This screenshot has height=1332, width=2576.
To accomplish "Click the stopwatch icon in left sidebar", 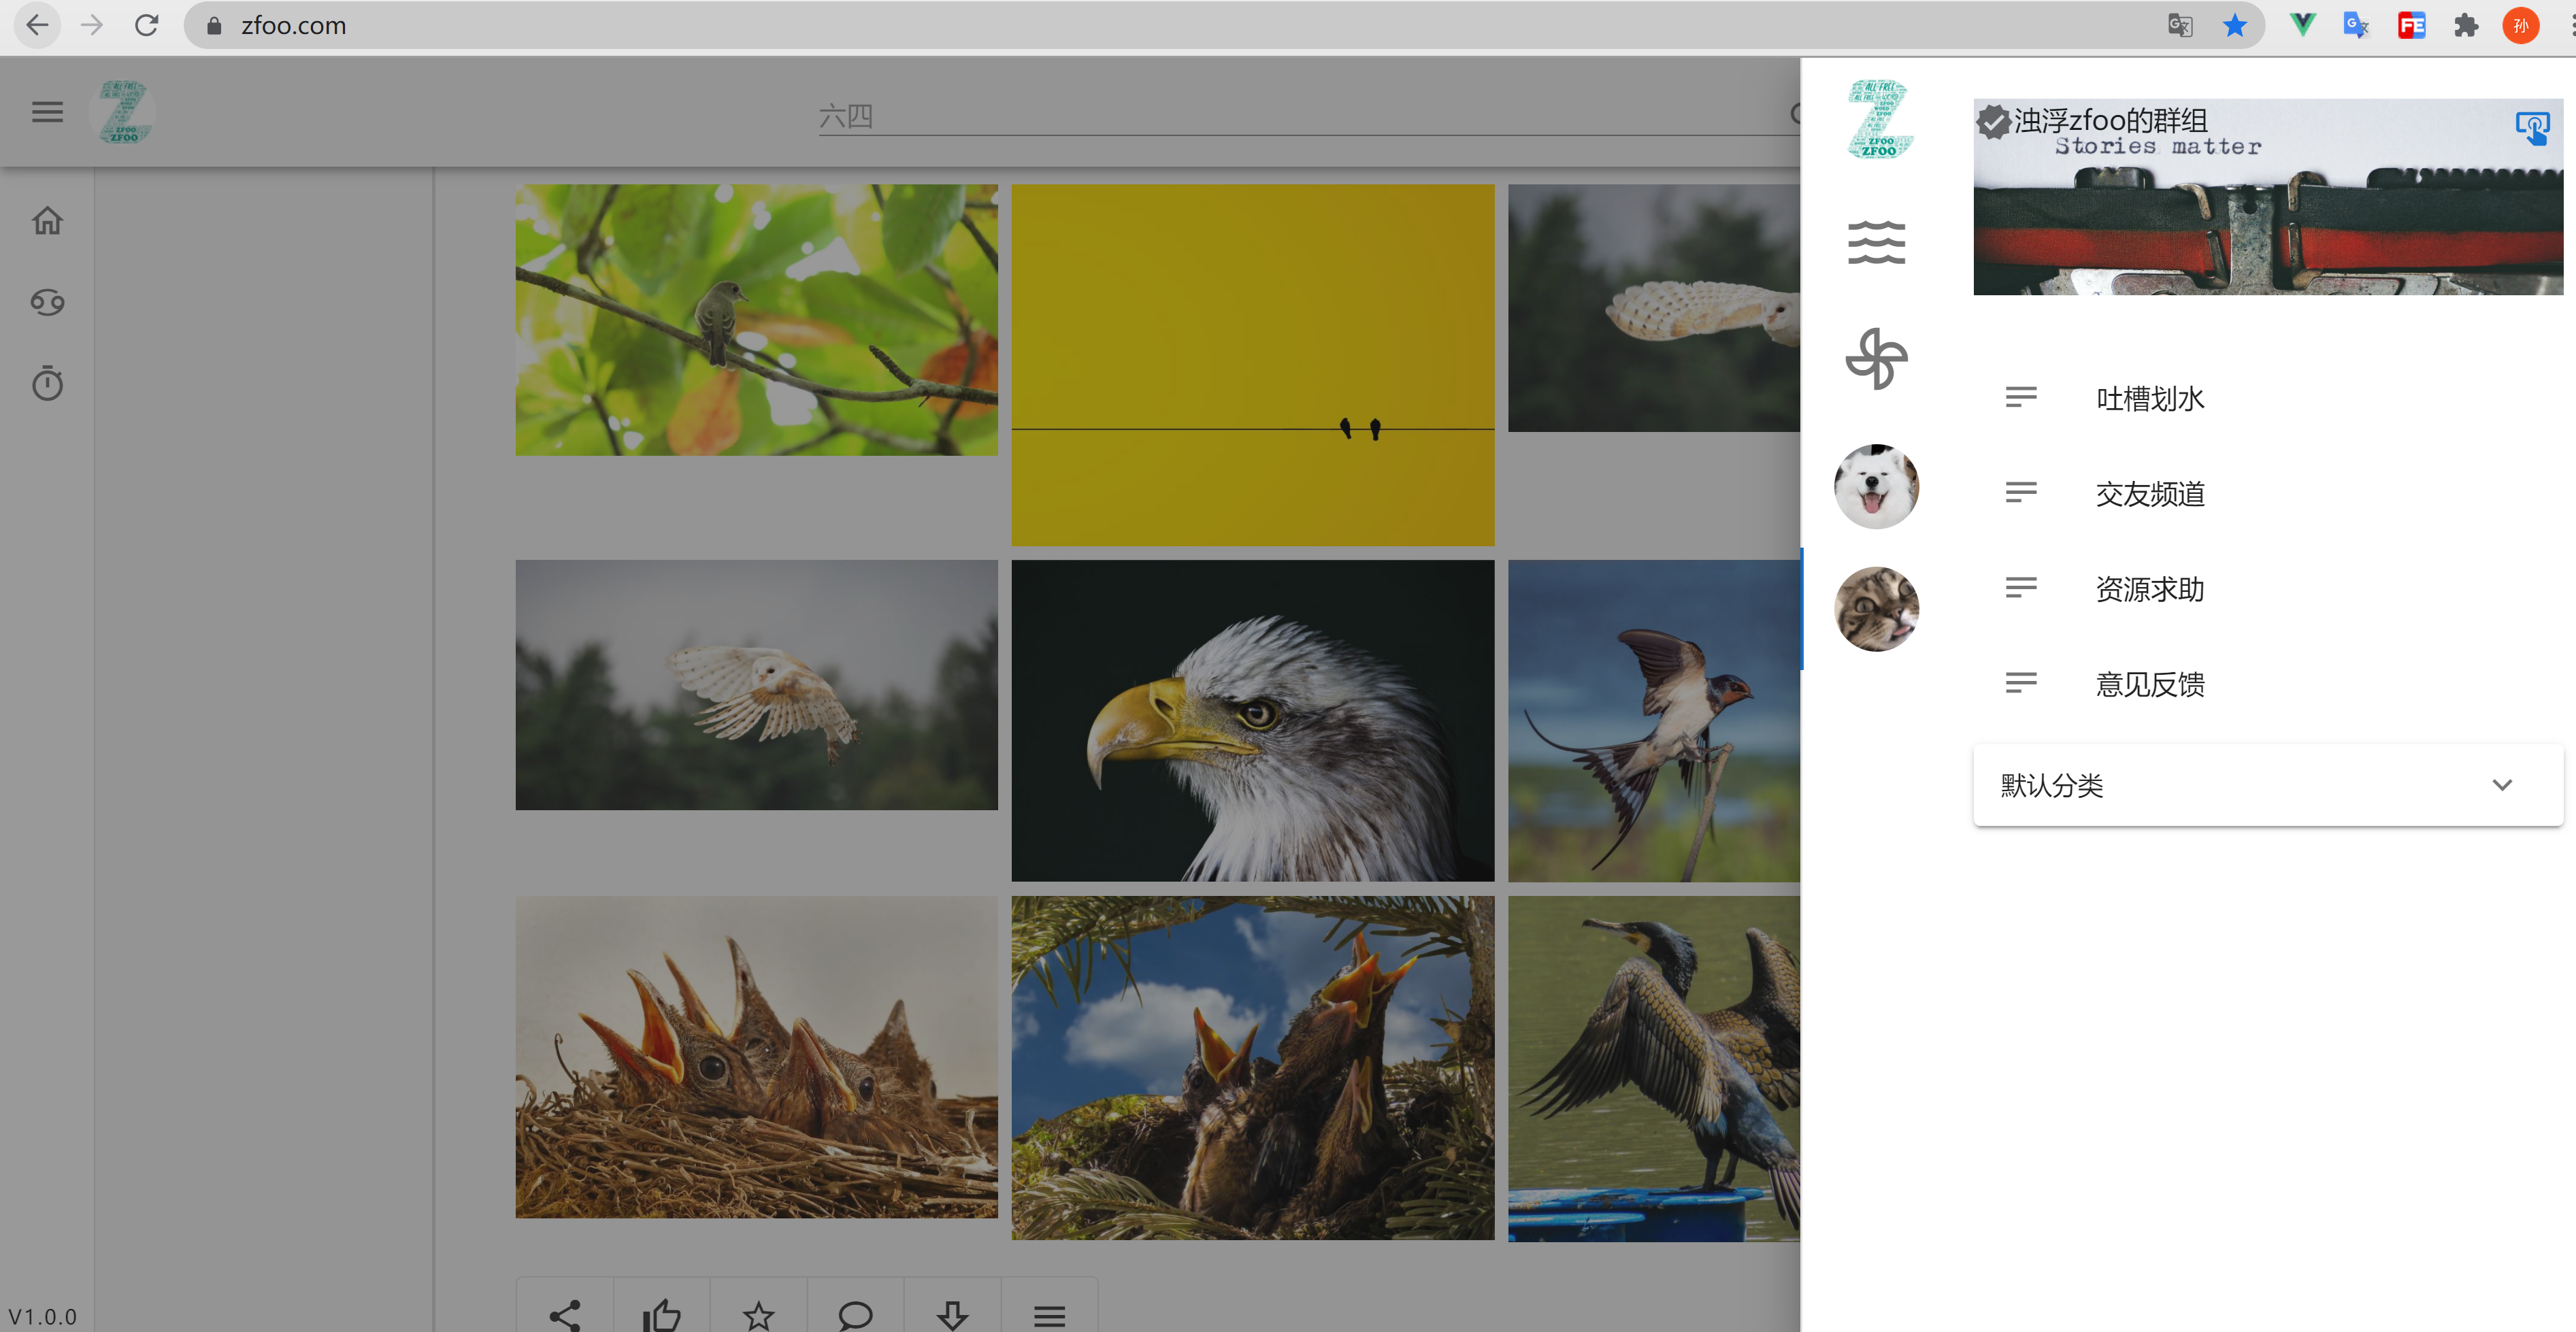I will (47, 384).
